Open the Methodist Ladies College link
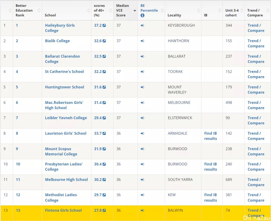Image resolution: width=271 pixels, height=221 pixels. (61, 197)
